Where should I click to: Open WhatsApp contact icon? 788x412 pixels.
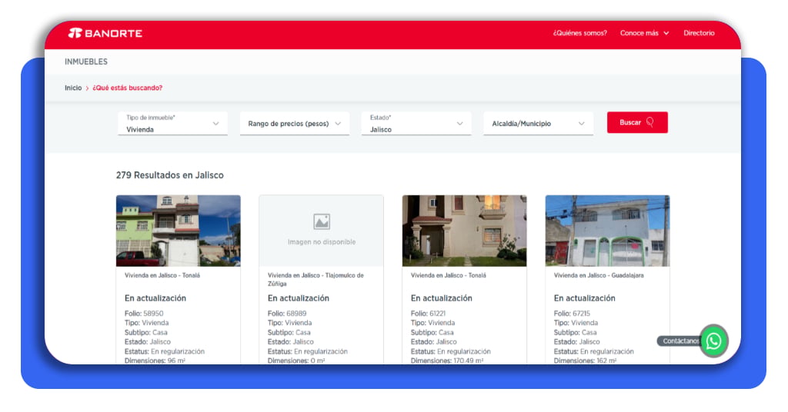(x=713, y=341)
